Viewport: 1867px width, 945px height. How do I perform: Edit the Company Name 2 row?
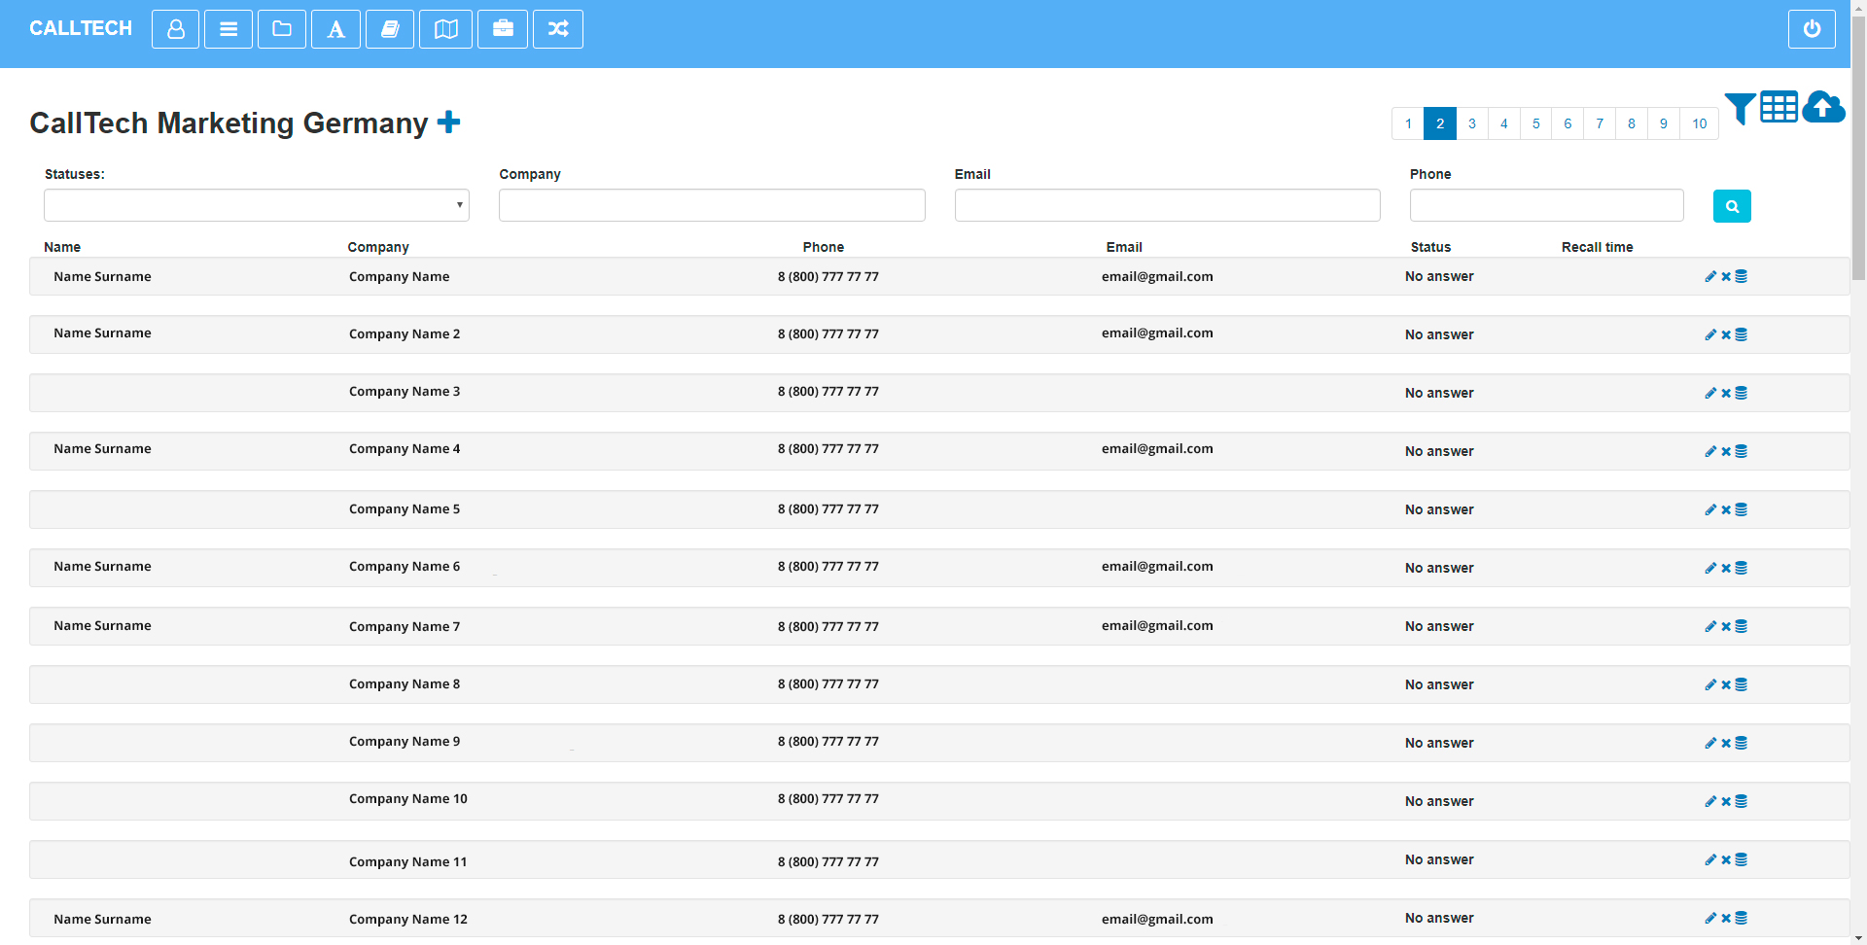[x=1710, y=334]
